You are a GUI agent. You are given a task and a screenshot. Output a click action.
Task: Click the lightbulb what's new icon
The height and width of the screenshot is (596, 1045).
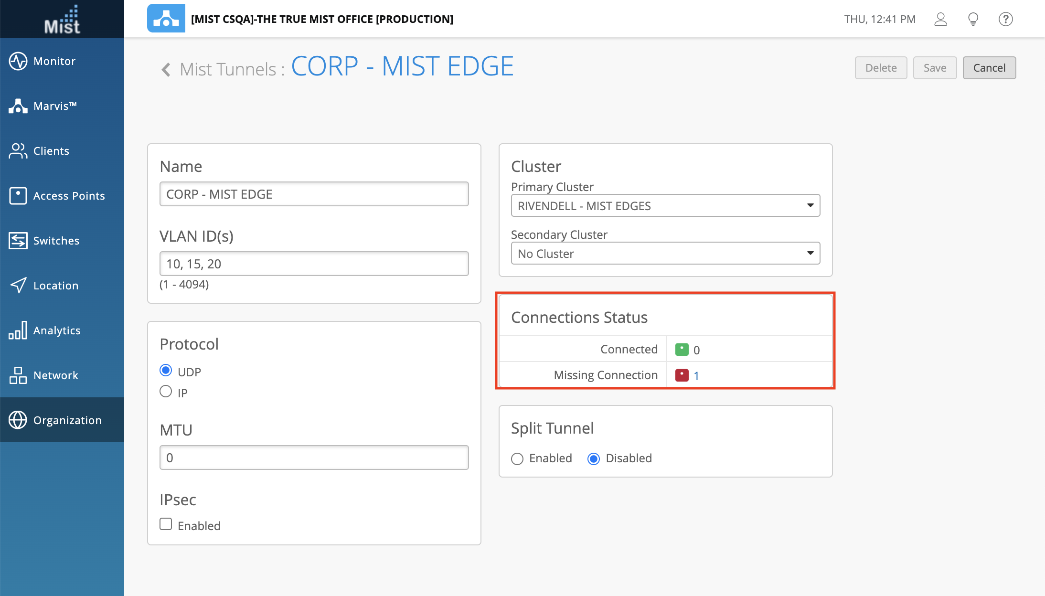973,19
